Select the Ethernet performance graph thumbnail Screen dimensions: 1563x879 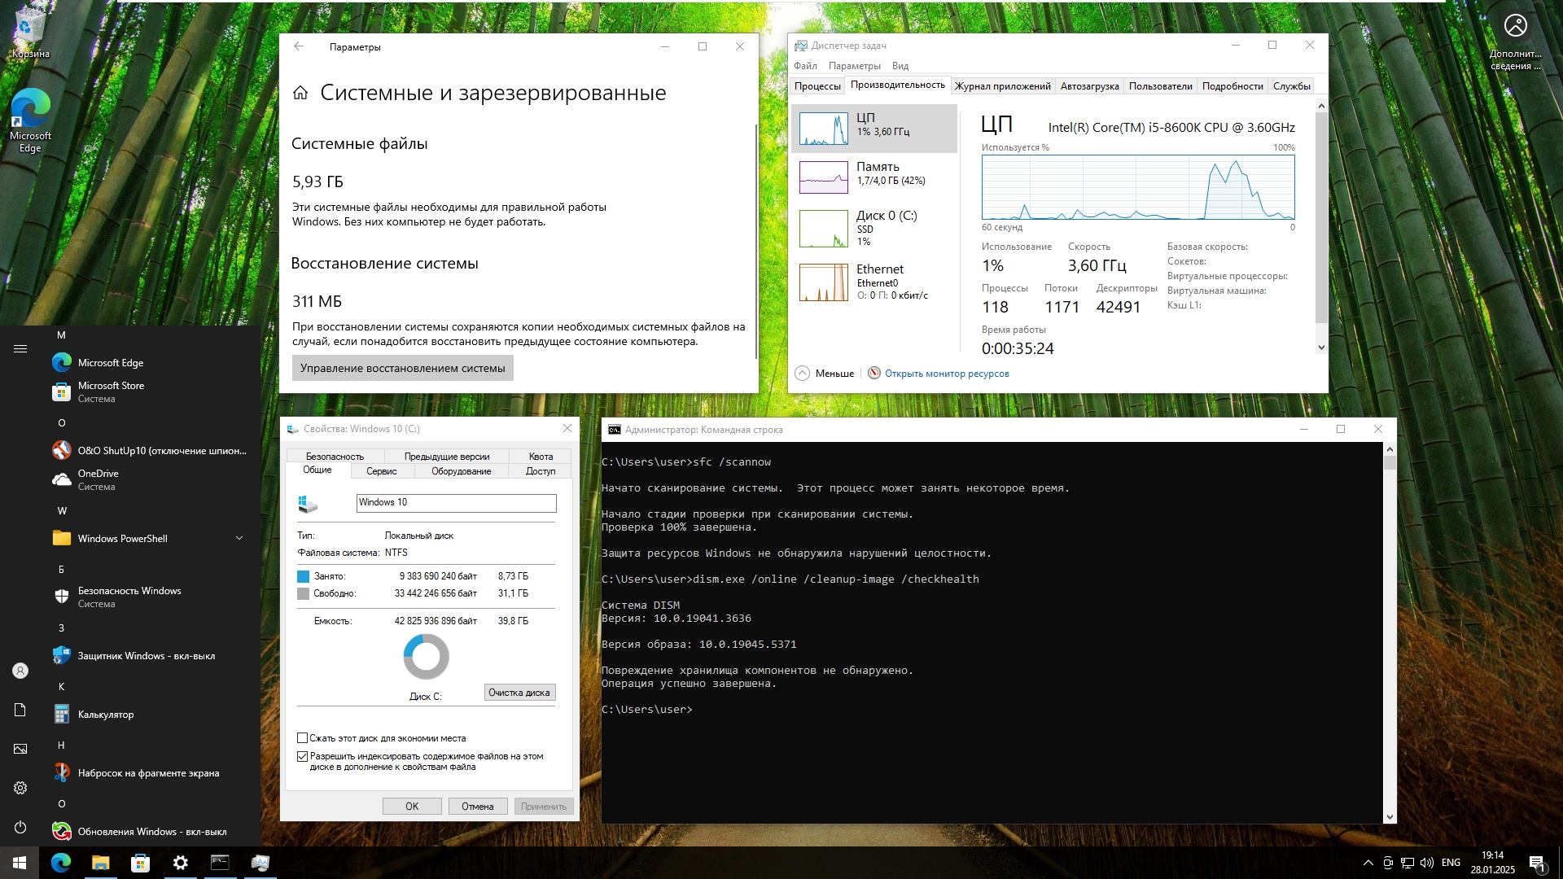[823, 282]
